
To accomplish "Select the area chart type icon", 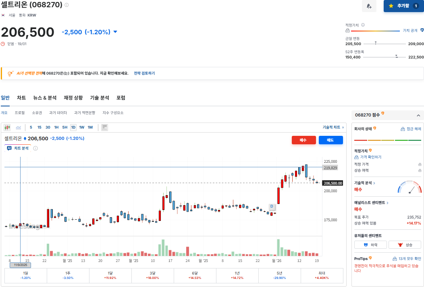I will click(x=19, y=127).
